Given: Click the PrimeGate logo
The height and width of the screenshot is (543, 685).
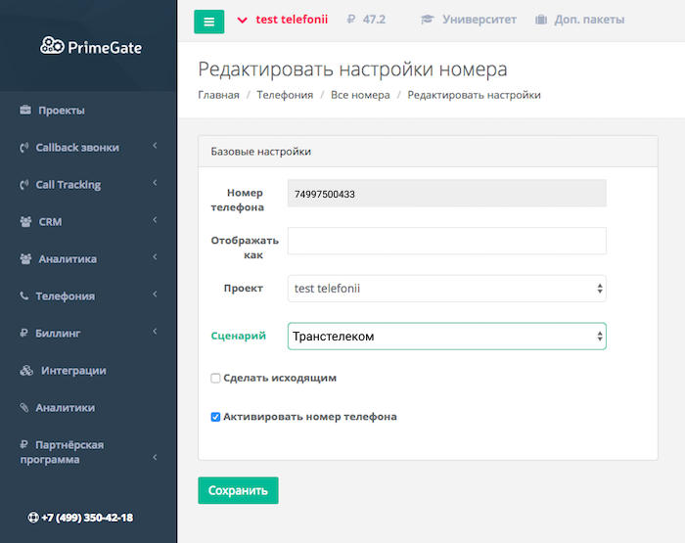Looking at the screenshot, I should (x=90, y=45).
